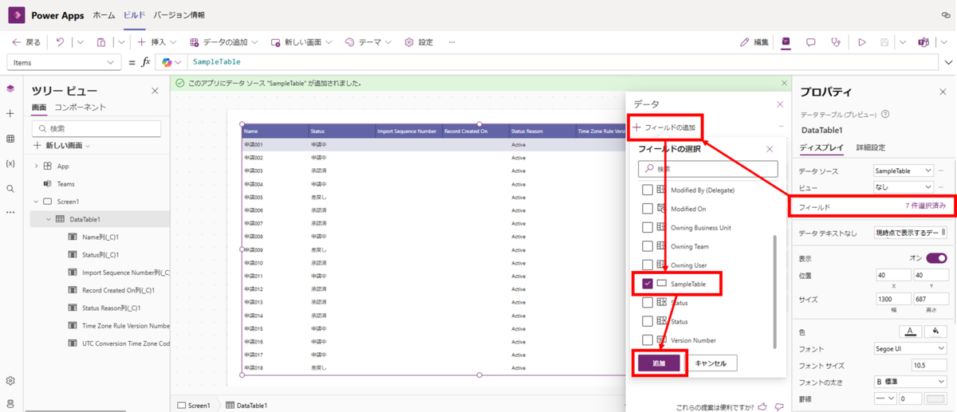Open the fill color bucket swatch

point(935,332)
